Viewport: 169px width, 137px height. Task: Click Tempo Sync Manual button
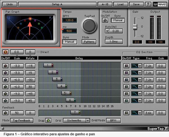click(70, 42)
